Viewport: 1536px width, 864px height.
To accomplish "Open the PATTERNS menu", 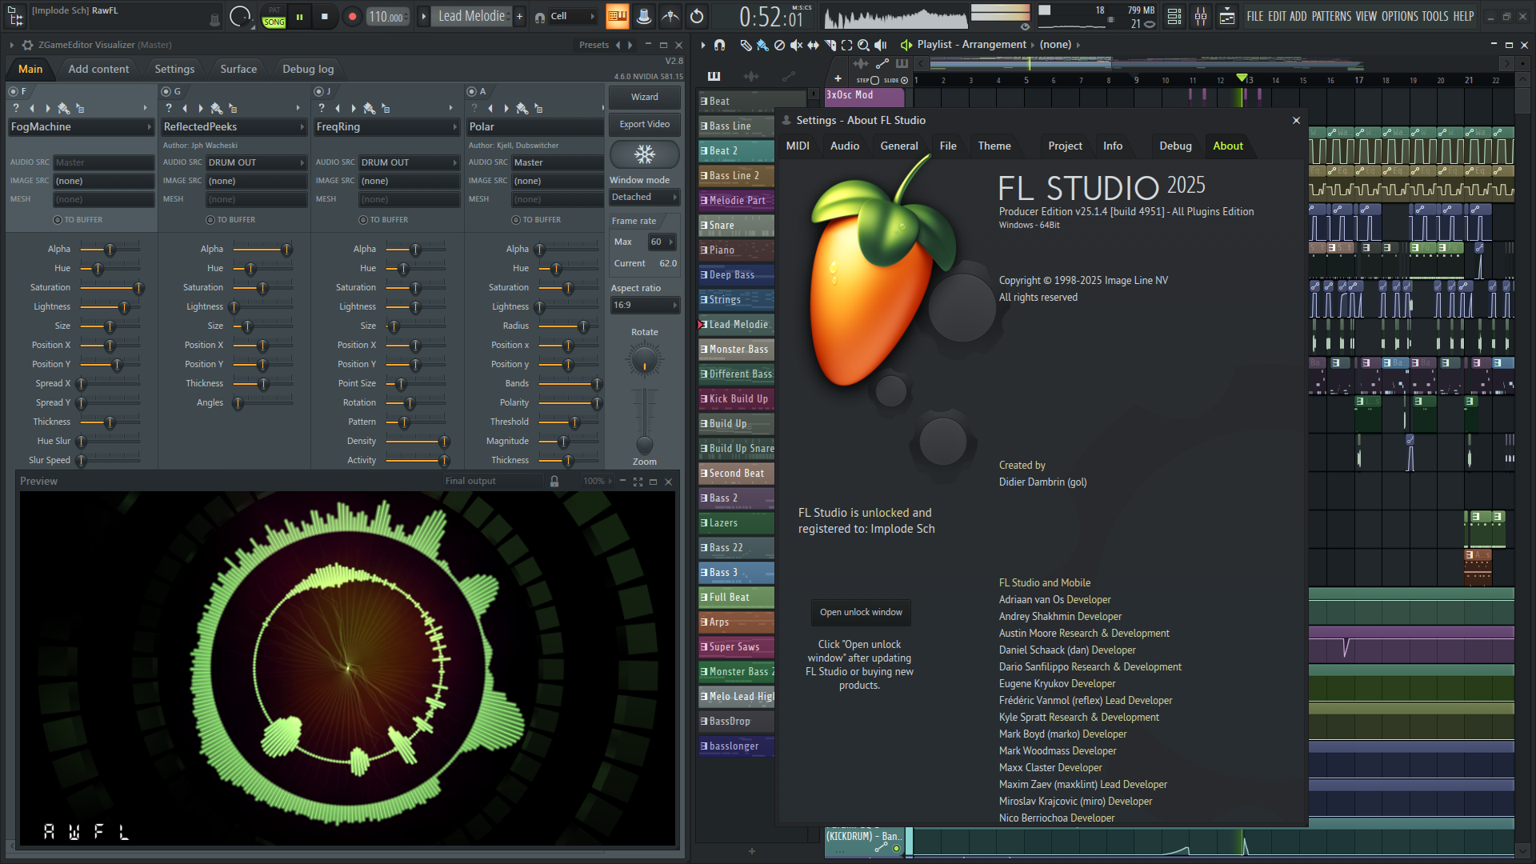I will pyautogui.click(x=1331, y=16).
